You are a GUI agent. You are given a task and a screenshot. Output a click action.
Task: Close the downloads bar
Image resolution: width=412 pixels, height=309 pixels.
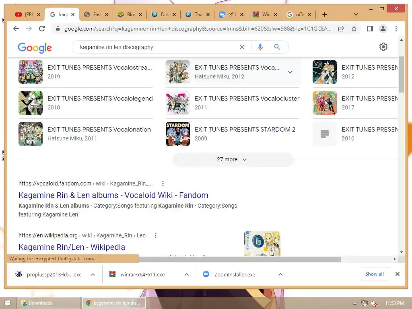pyautogui.click(x=397, y=274)
